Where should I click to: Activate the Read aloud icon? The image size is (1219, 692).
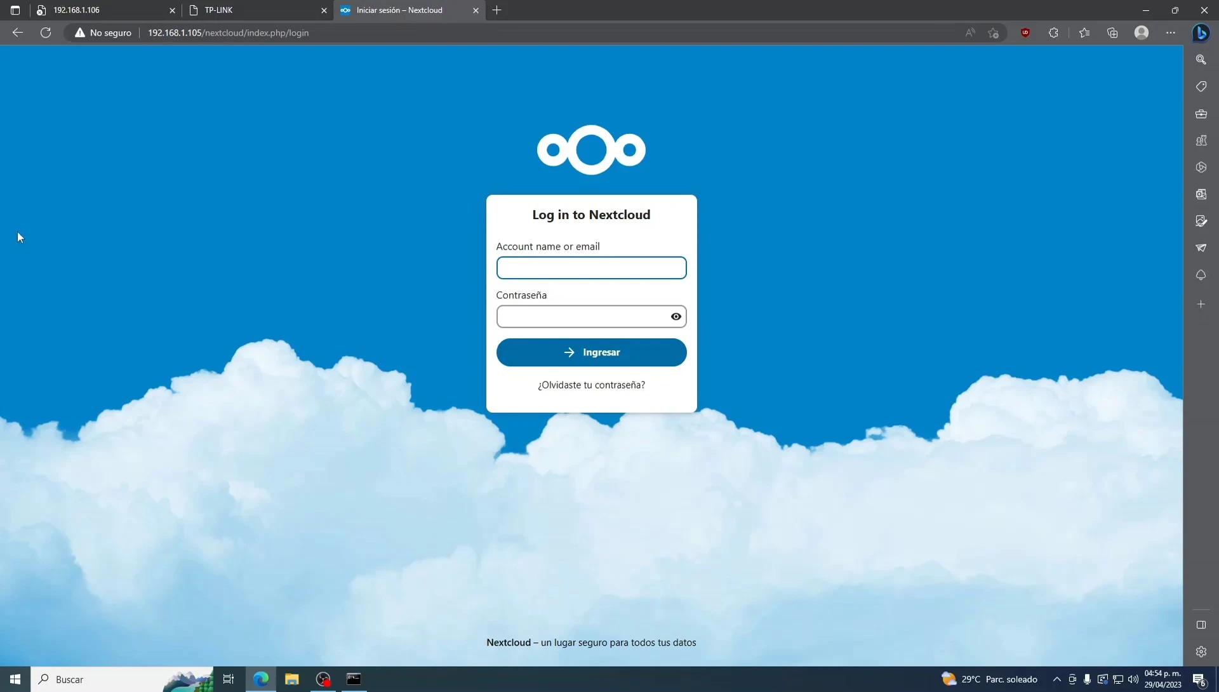970,32
